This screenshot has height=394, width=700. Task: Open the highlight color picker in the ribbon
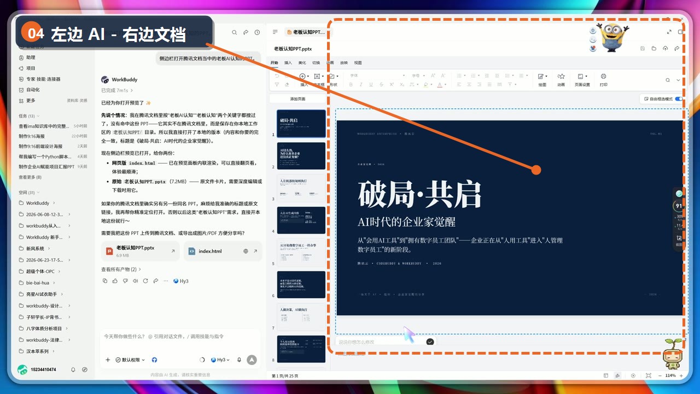(427, 85)
